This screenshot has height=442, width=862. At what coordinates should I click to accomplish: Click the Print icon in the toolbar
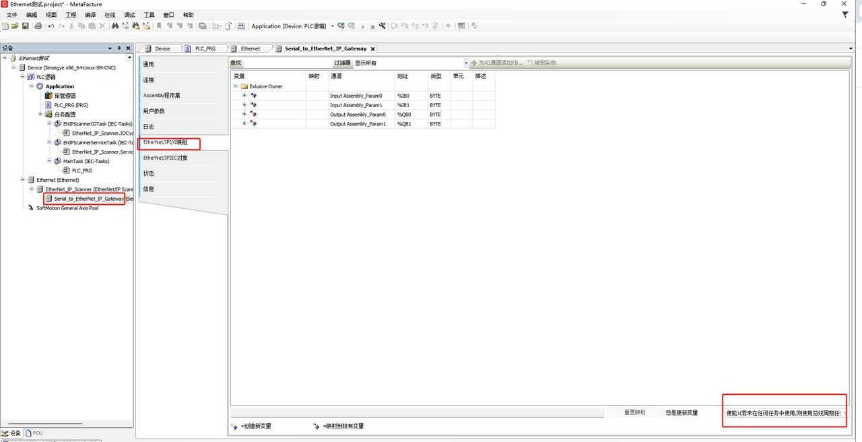[38, 26]
